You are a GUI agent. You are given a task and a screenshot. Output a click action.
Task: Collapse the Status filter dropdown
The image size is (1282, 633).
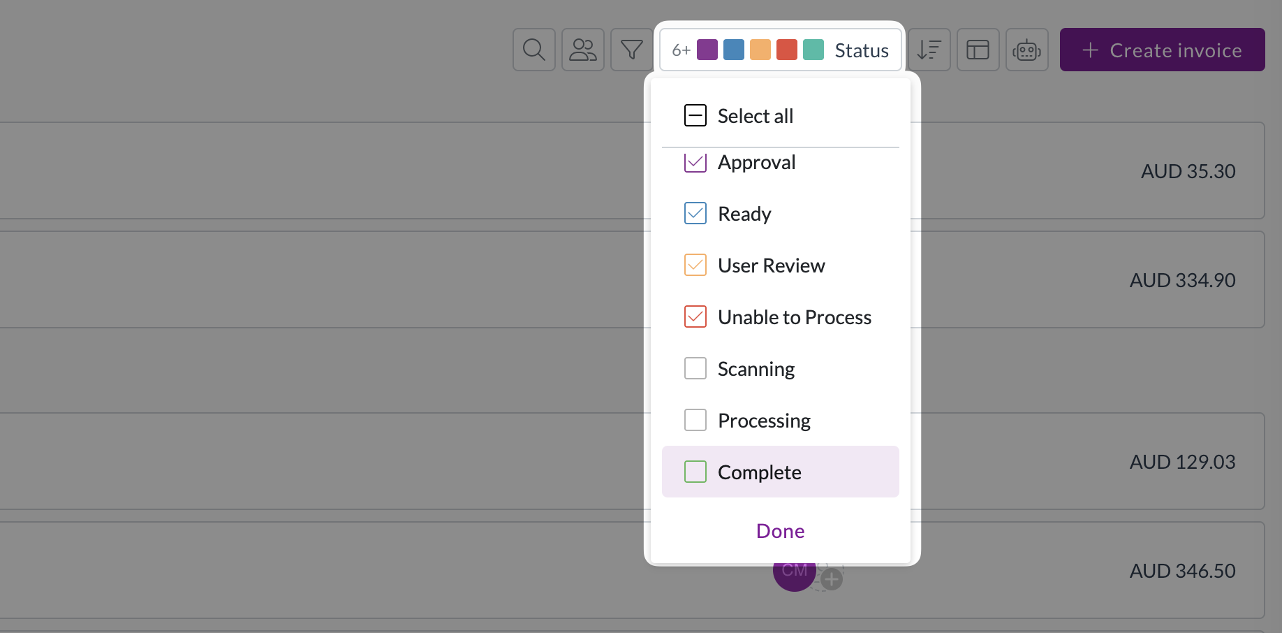point(781,50)
